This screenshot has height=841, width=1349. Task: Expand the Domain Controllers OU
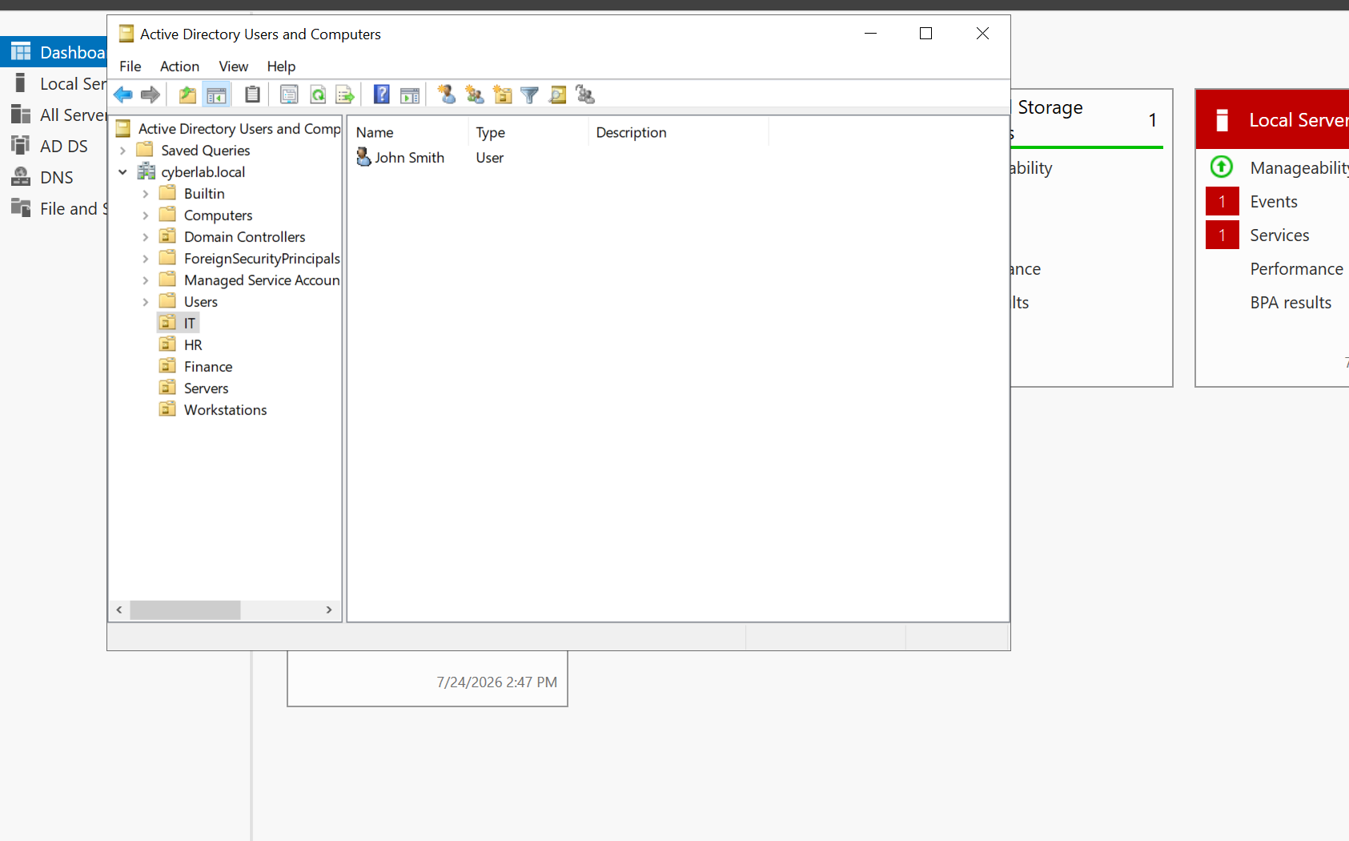click(x=145, y=237)
